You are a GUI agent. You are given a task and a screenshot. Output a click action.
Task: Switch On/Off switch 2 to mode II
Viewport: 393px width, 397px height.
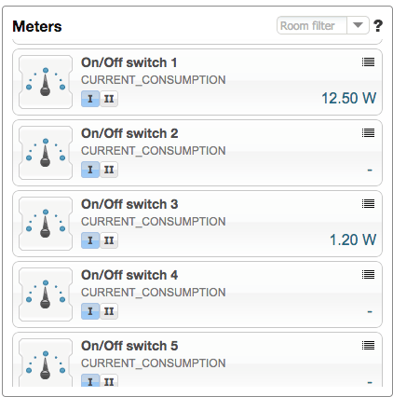(109, 170)
